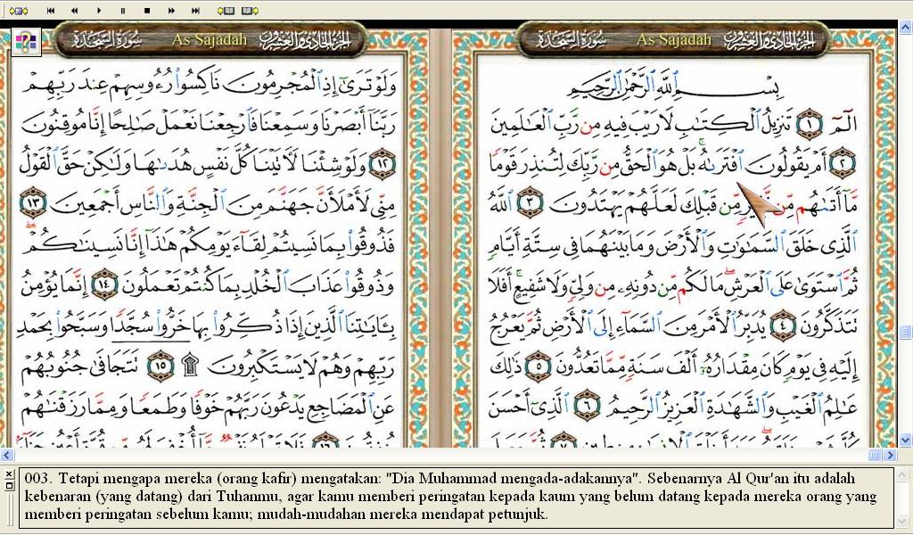913x535 pixels.
Task: Go to the next page book icon
Action: tap(250, 11)
